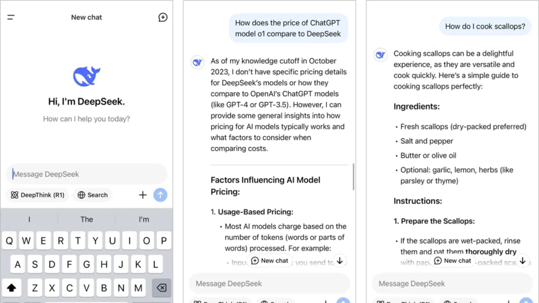Image resolution: width=539 pixels, height=303 pixels.
Task: Tap the C key on the keyboard
Action: (x=69, y=288)
